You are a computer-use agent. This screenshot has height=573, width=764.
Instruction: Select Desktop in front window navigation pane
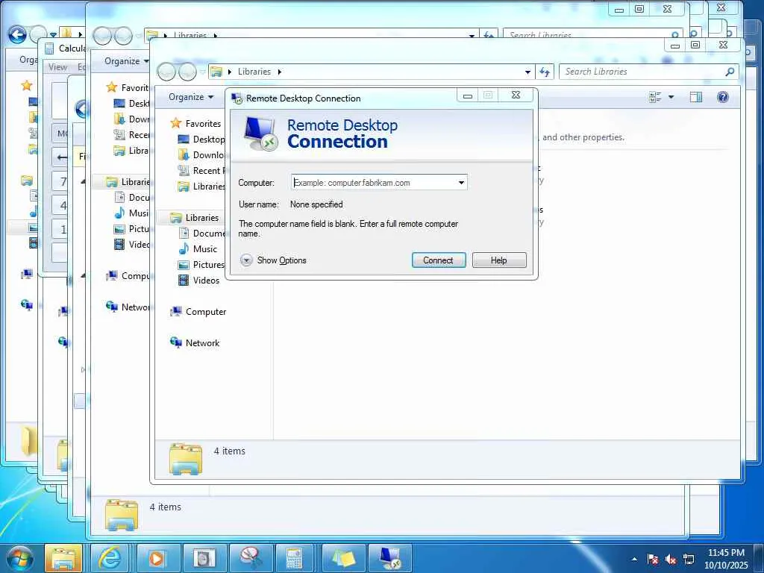[209, 140]
